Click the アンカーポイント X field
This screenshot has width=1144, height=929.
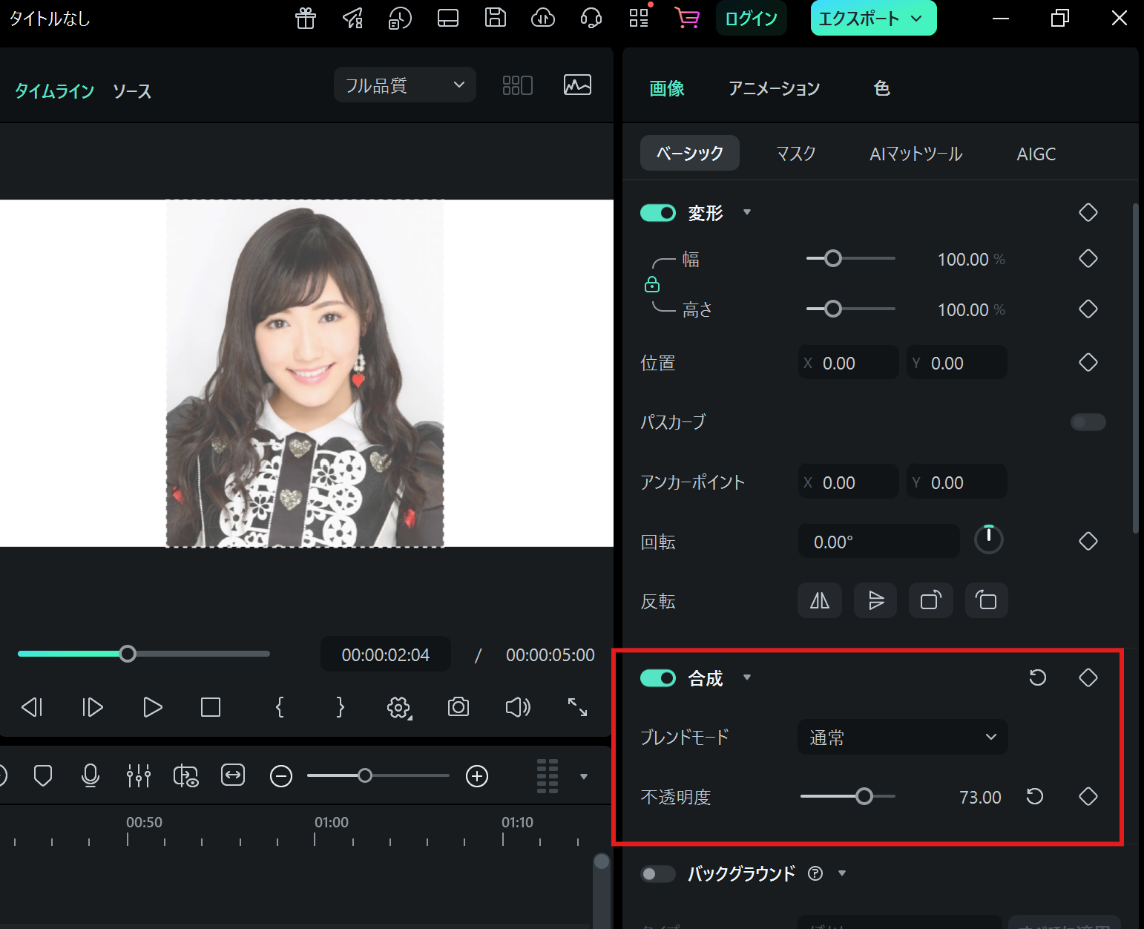click(849, 482)
